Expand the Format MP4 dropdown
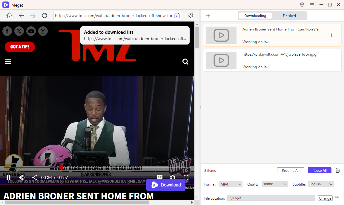The image size is (344, 205). tap(230, 184)
